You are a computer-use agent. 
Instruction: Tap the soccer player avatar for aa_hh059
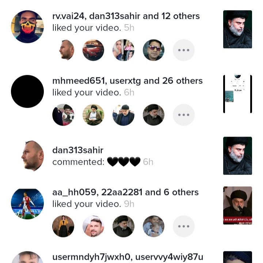[27, 204]
